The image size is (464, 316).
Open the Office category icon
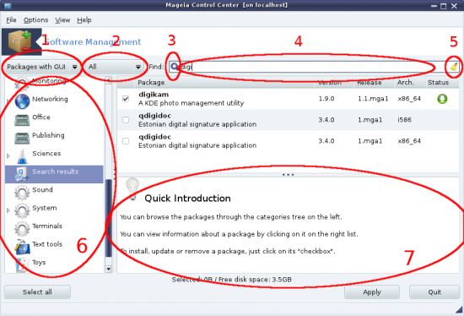pyautogui.click(x=22, y=119)
